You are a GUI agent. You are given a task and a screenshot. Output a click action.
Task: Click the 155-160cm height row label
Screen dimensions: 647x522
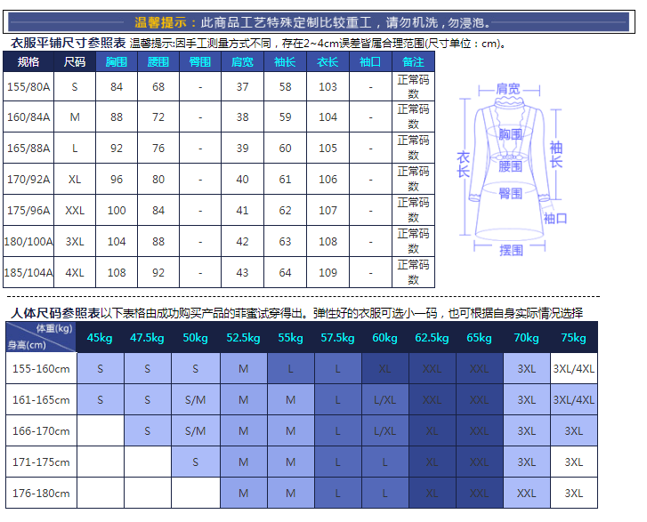[41, 368]
